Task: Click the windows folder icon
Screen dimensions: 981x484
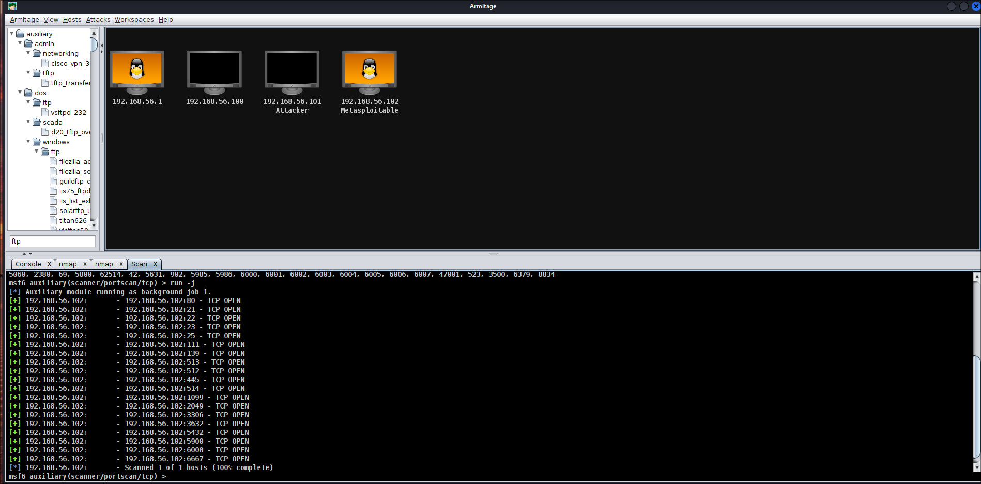Action: coord(37,142)
